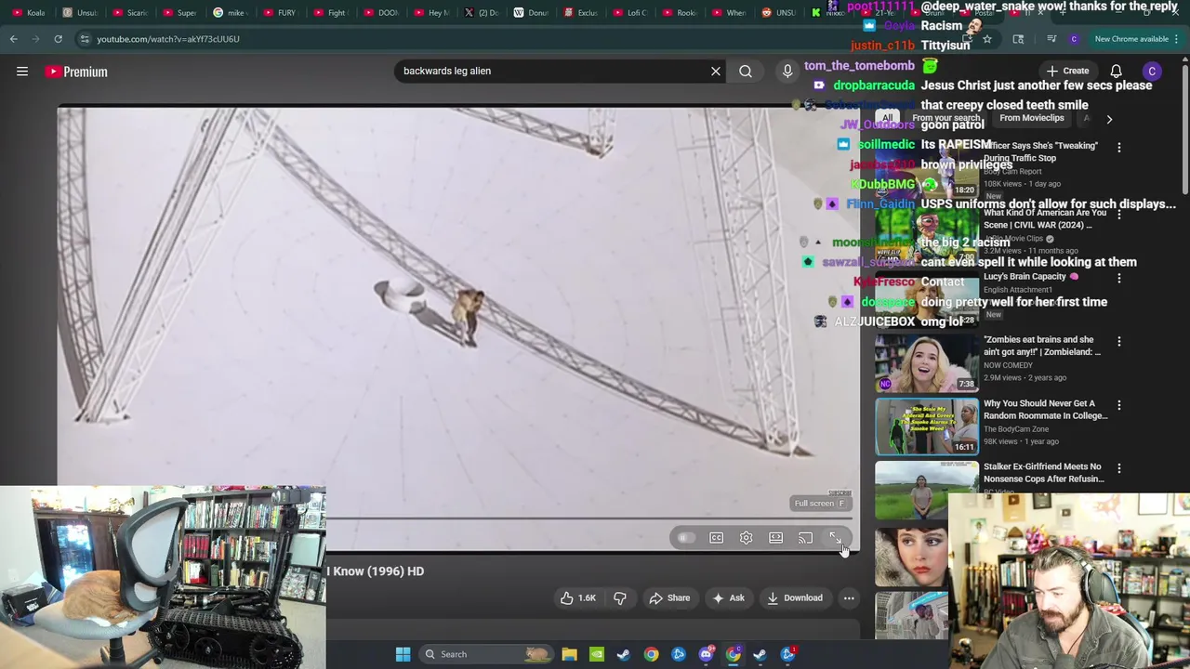Toggle closed captions in the player
This screenshot has width=1190, height=669.
(x=716, y=538)
